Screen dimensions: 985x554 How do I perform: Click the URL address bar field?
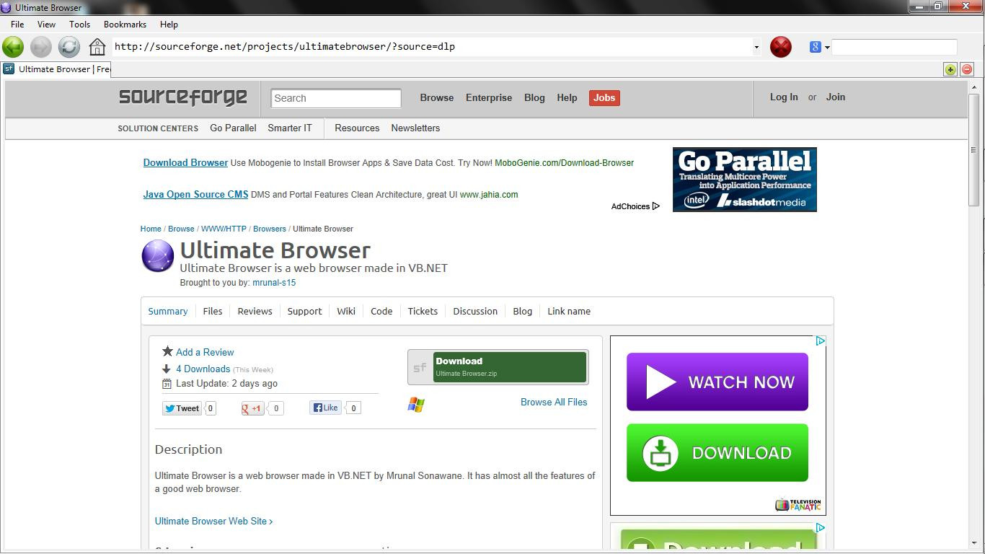(x=433, y=47)
